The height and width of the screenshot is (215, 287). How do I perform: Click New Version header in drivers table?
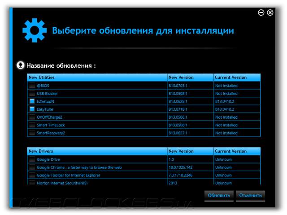[x=190, y=151]
